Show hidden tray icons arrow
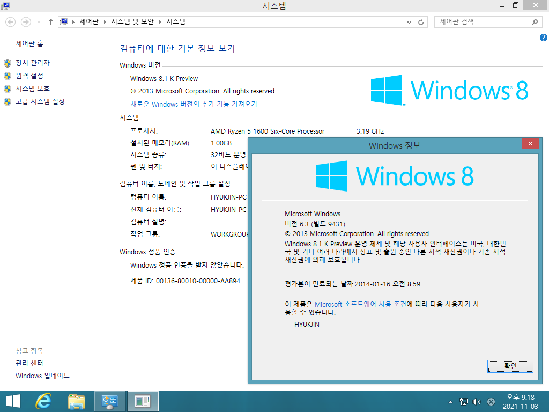 point(450,402)
